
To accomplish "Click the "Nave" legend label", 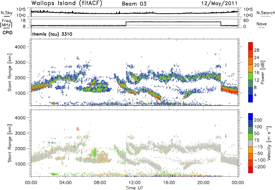I will [262, 24].
